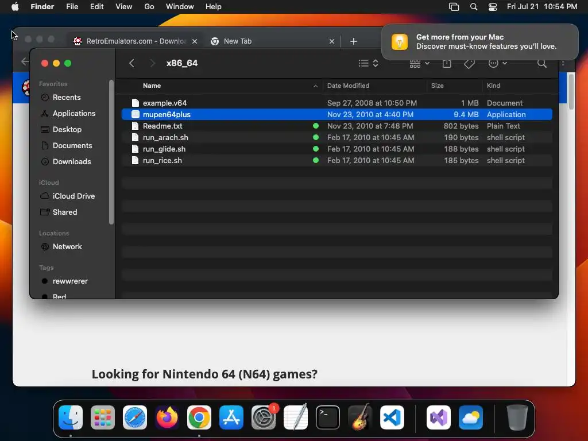Sort by the Kind column header
This screenshot has width=588, height=441.
coord(493,86)
